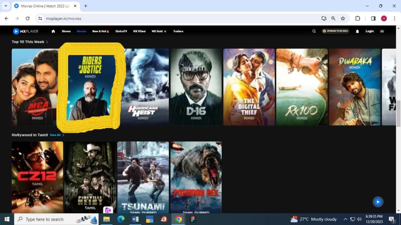The width and height of the screenshot is (401, 225).
Task: Open Windows Start menu
Action: [x=7, y=219]
